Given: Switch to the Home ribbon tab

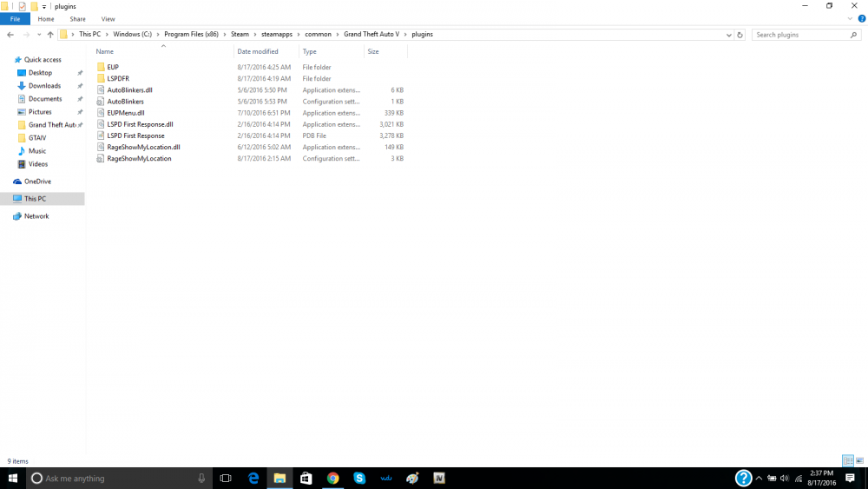Looking at the screenshot, I should 46,19.
